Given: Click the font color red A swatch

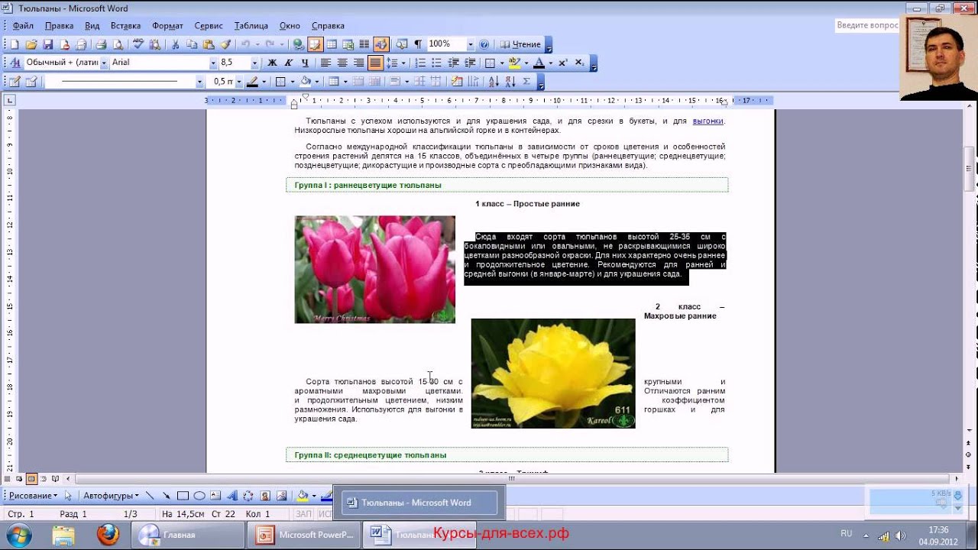Looking at the screenshot, I should pos(539,63).
